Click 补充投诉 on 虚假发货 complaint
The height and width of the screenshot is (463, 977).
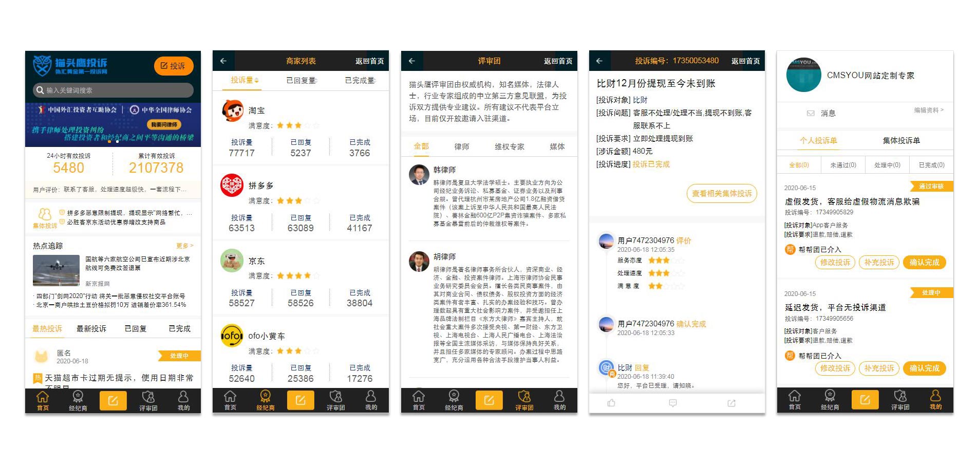(879, 263)
